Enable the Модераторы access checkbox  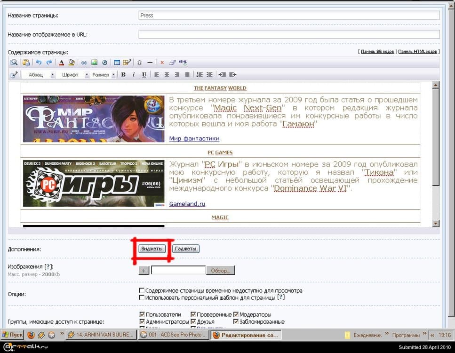[236, 314]
